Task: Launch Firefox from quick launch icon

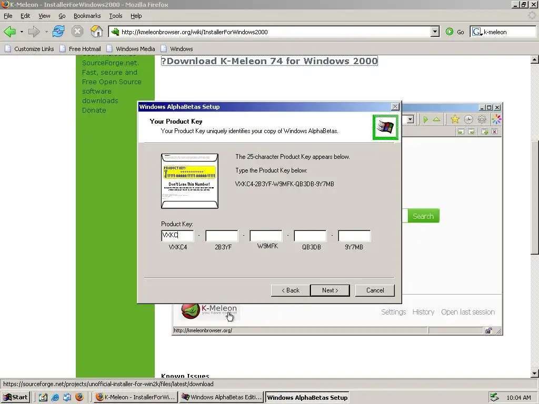Action: coord(79,397)
